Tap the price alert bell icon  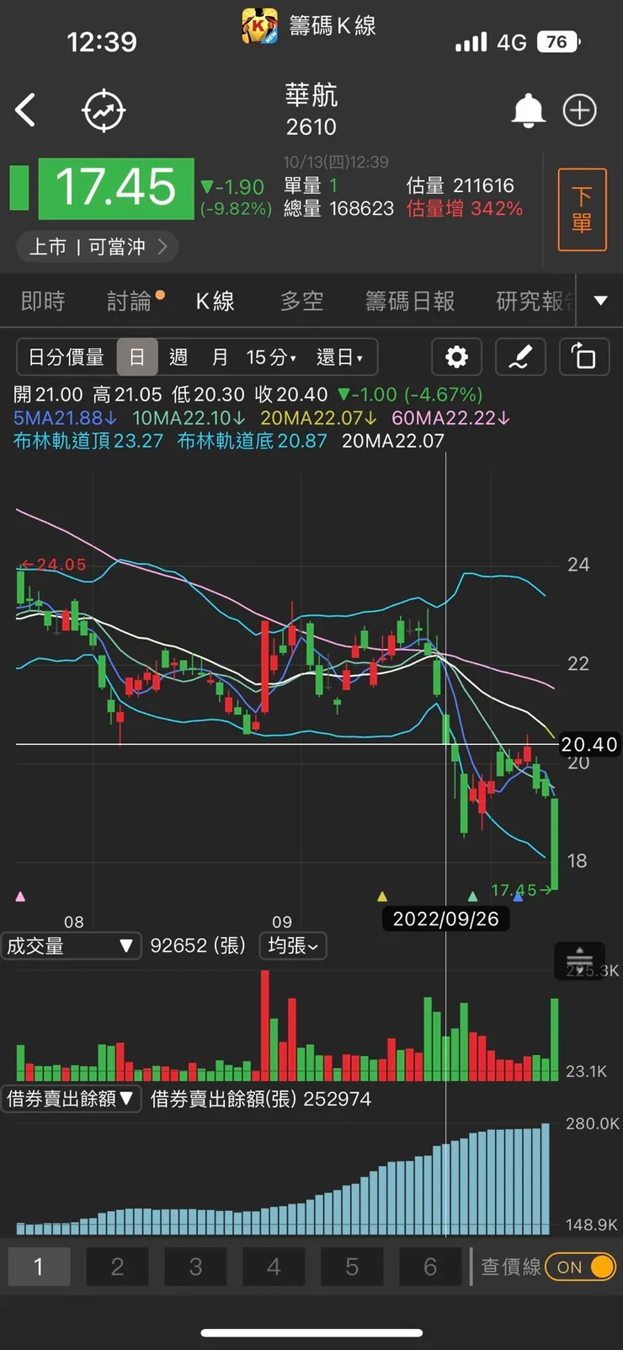point(528,110)
